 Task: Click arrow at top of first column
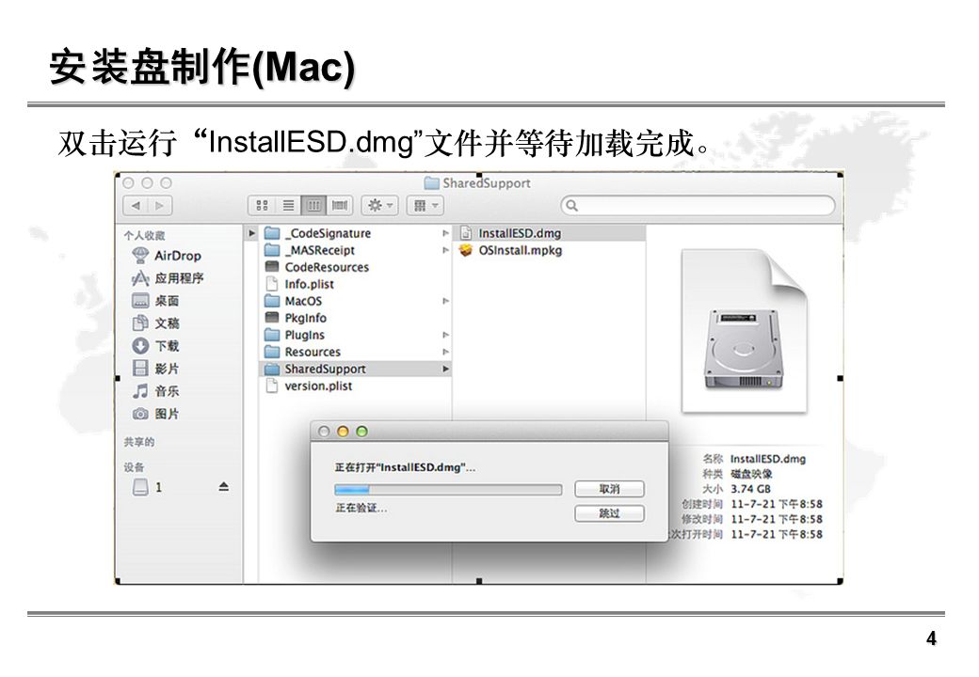(x=251, y=233)
